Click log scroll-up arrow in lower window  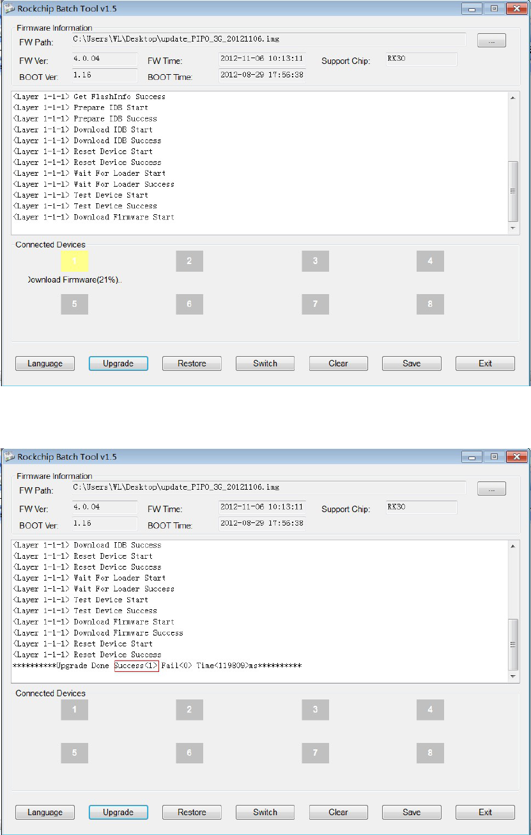(x=513, y=546)
